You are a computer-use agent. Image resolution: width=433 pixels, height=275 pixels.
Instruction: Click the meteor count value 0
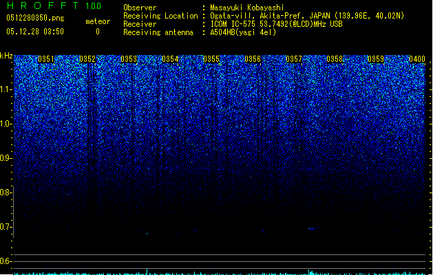[x=98, y=32]
